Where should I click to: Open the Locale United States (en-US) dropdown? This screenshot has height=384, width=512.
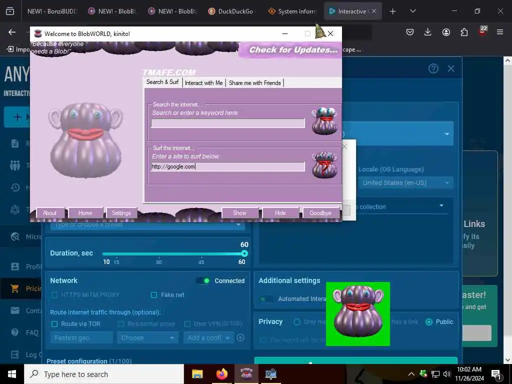point(405,183)
